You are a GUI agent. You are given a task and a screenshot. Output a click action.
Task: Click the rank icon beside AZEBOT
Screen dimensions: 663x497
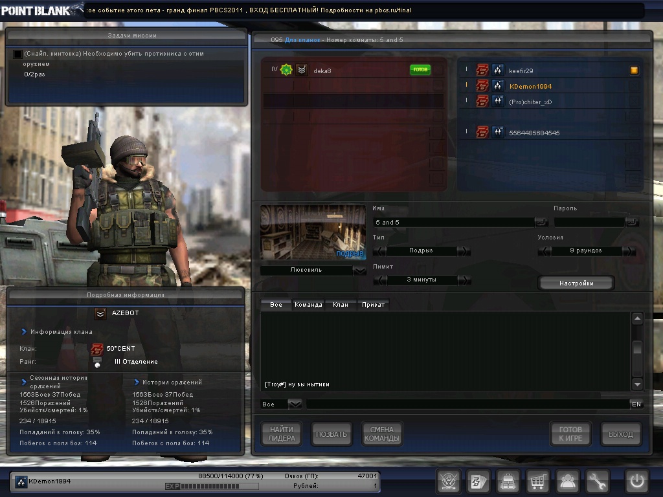click(100, 313)
